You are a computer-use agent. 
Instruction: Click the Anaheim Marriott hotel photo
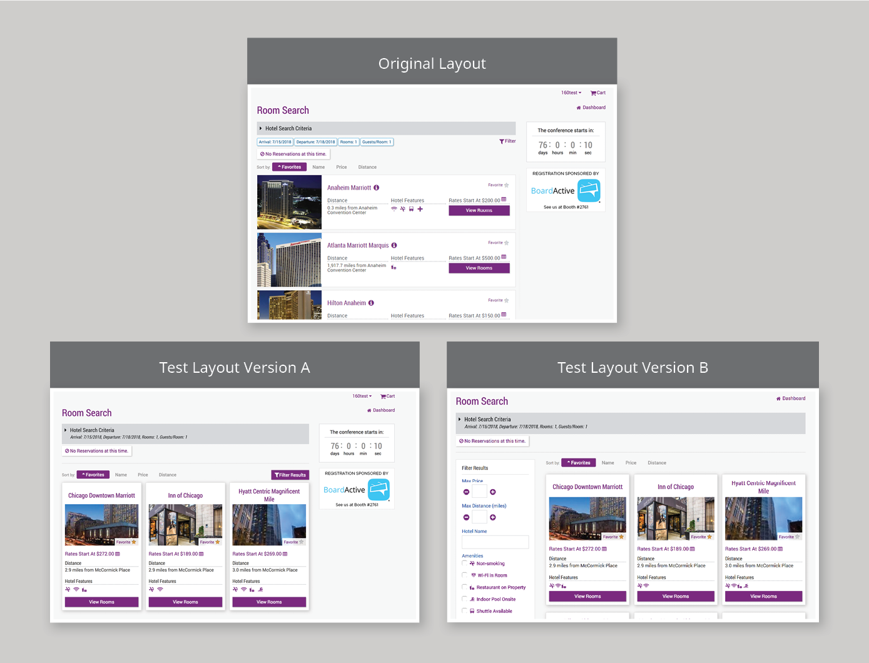pyautogui.click(x=289, y=202)
